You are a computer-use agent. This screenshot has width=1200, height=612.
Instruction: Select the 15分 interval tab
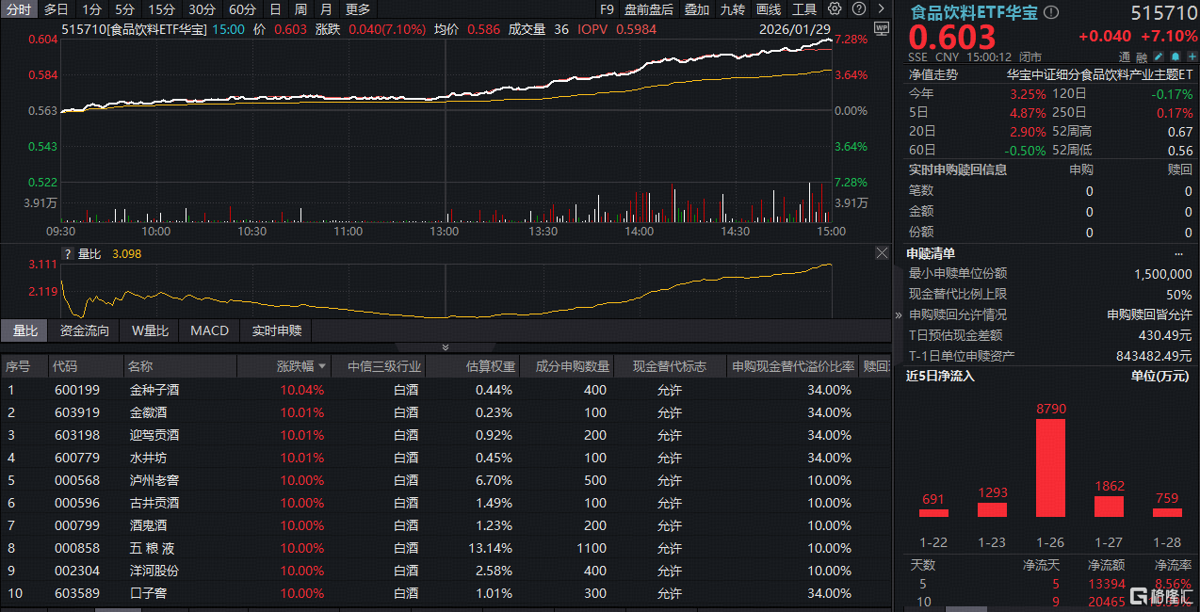coord(162,9)
